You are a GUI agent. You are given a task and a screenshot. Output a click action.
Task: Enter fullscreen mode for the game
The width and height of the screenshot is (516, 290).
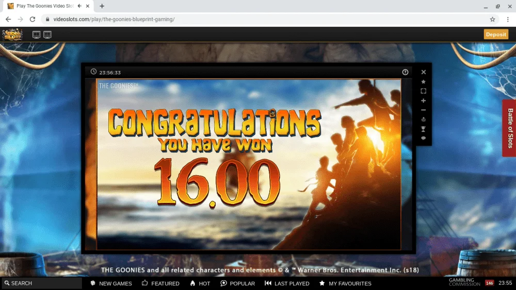point(424,91)
